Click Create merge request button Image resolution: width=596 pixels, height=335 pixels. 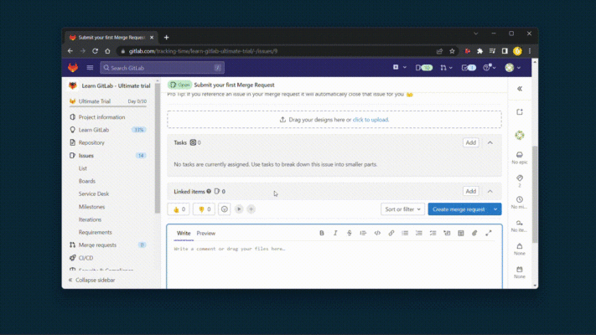click(459, 209)
